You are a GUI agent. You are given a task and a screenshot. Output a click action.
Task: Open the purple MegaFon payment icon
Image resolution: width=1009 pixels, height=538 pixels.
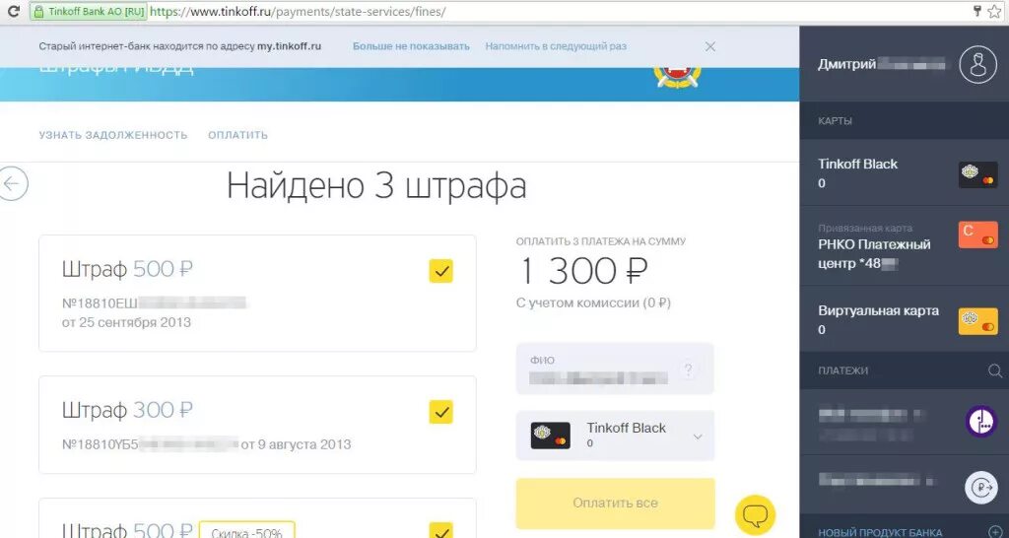[980, 422]
